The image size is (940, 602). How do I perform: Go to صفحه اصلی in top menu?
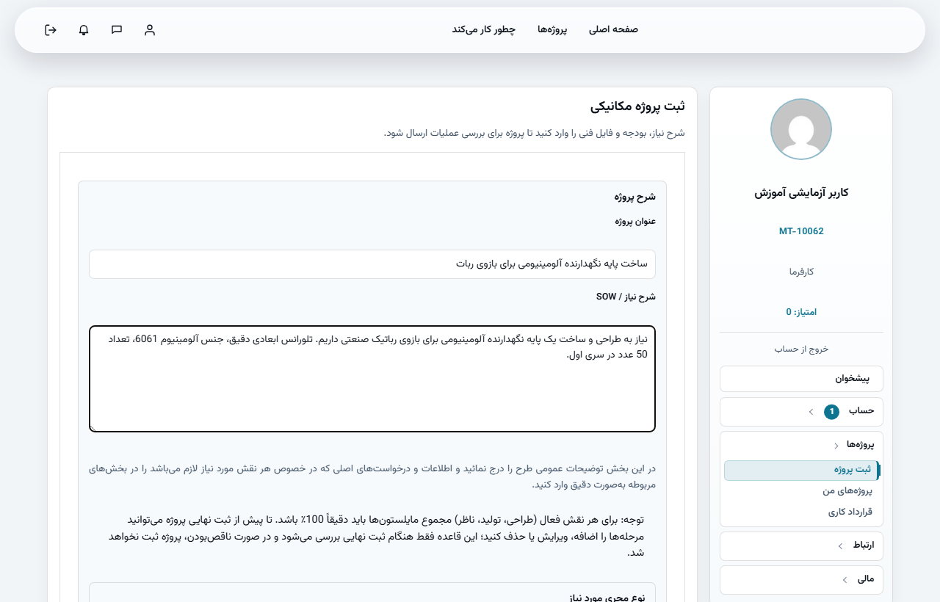pyautogui.click(x=613, y=29)
